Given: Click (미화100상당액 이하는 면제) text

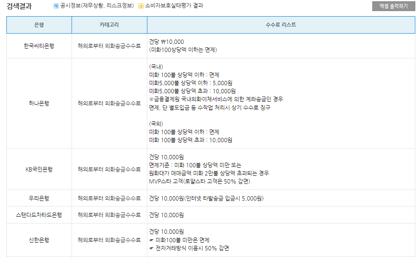Looking at the screenshot, I should click(x=183, y=50).
